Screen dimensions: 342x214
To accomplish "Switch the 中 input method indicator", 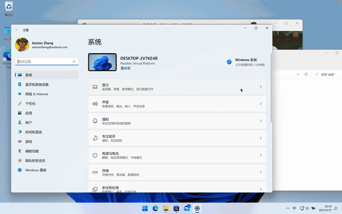I will click(295, 208).
